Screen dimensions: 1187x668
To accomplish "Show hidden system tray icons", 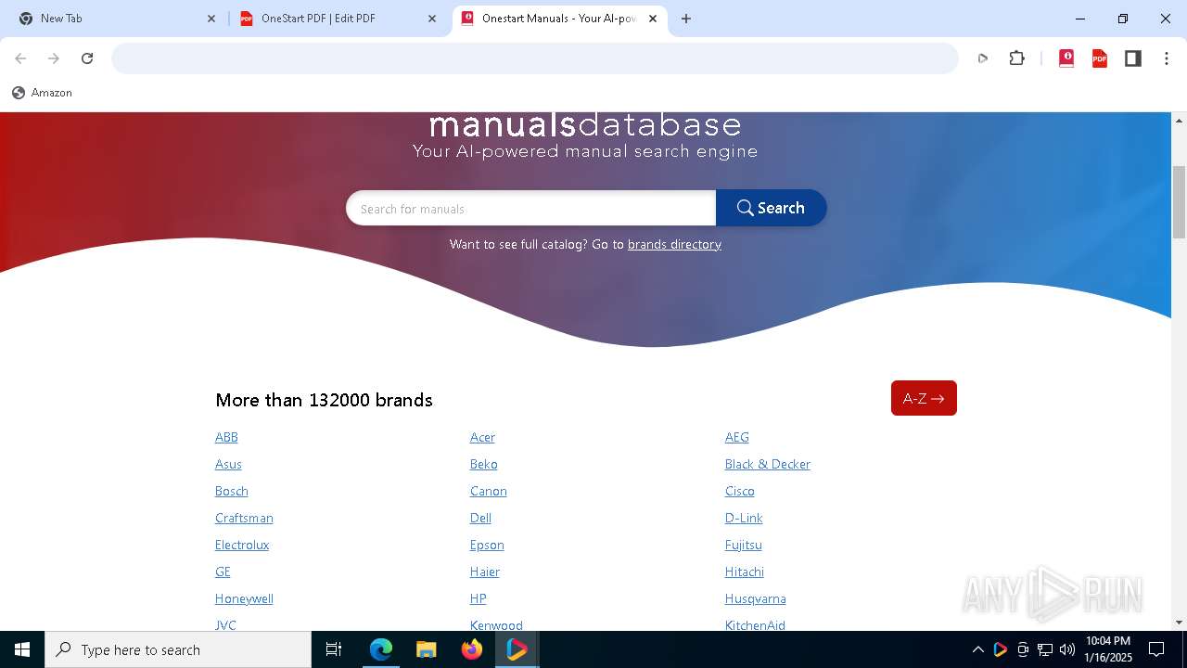I will [977, 649].
